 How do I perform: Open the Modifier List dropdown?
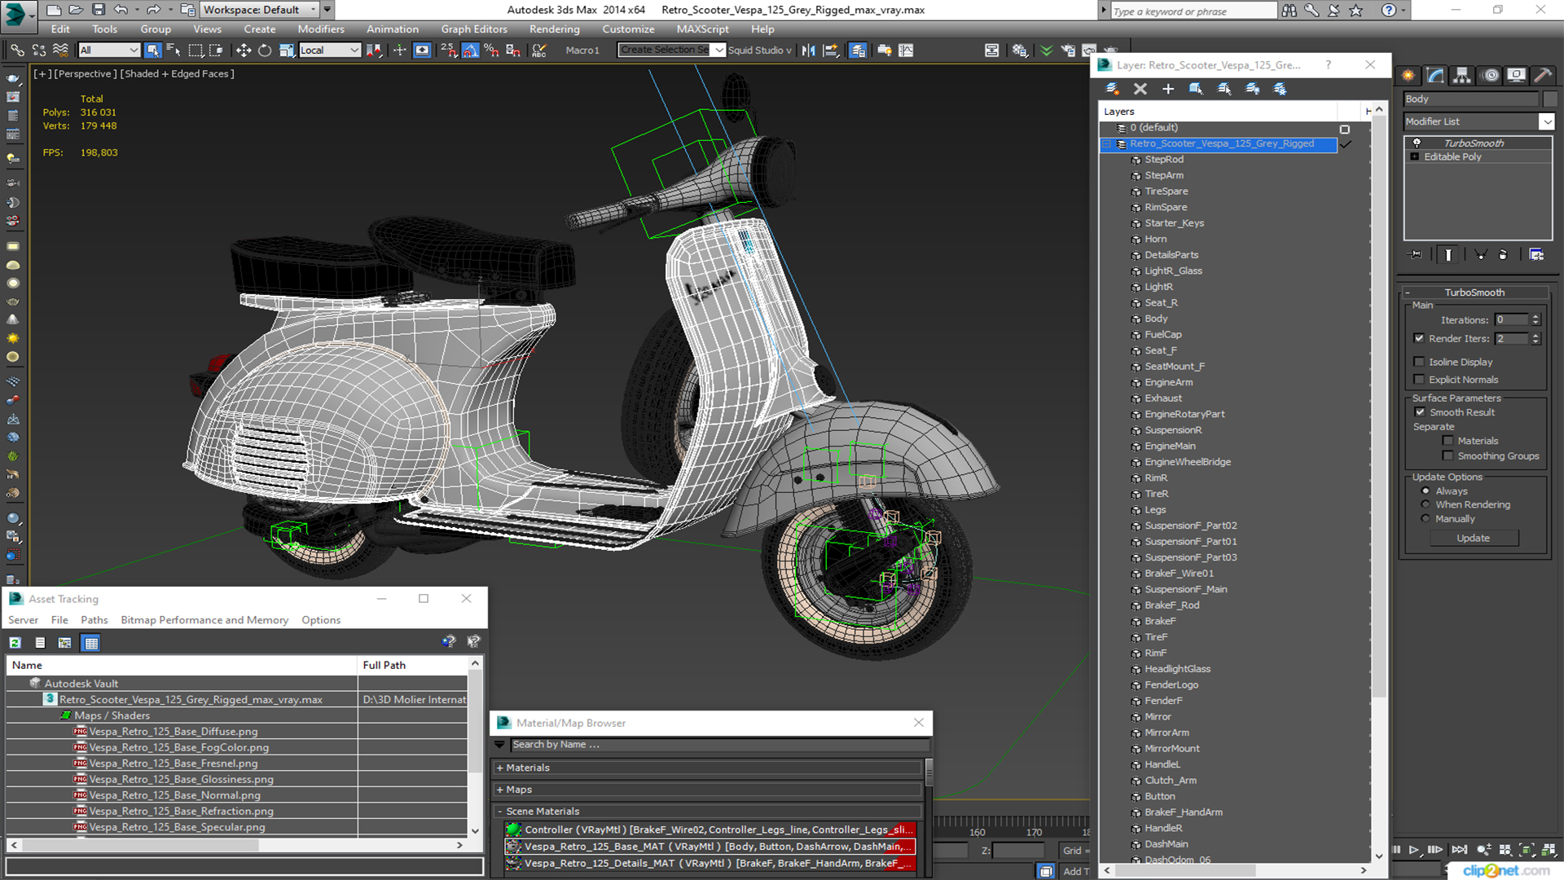[x=1546, y=121]
